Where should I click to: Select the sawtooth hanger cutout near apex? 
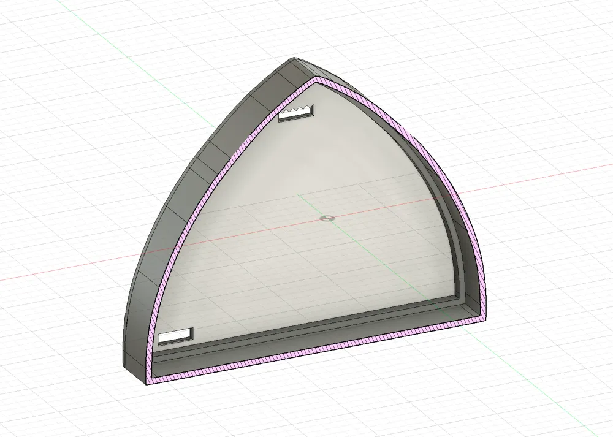tap(296, 114)
